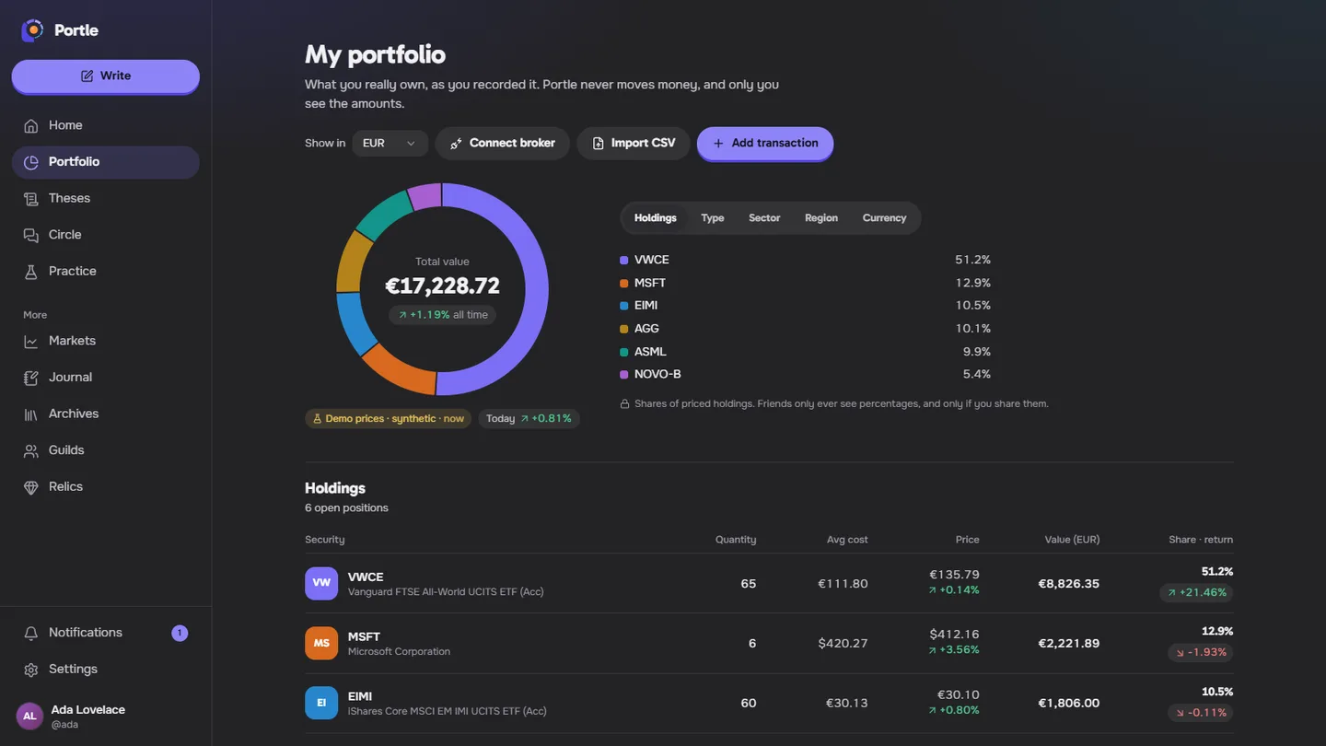1326x746 pixels.
Task: Click the Guilds people icon
Action: point(31,450)
